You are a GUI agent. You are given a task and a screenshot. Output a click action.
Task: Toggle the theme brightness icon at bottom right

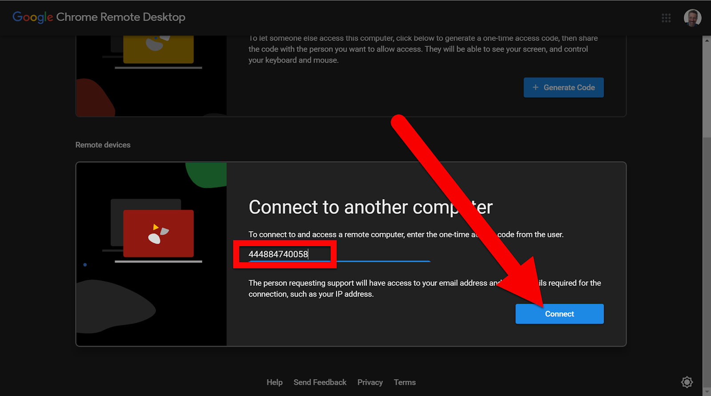point(687,382)
